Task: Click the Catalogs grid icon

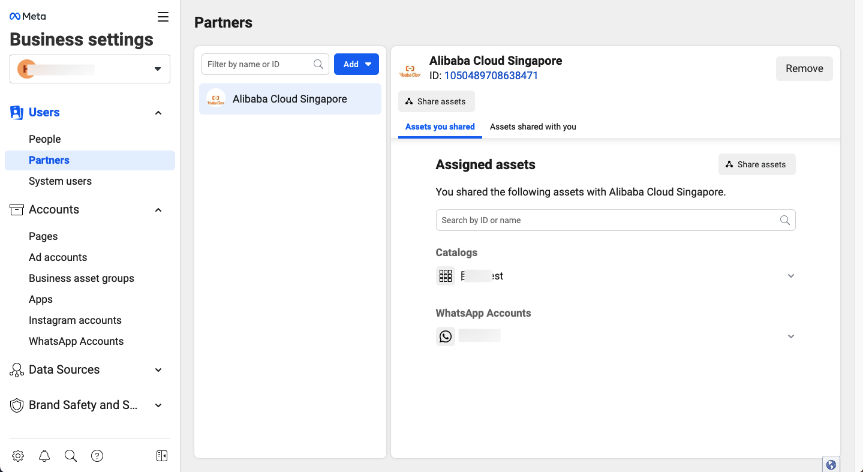Action: [446, 276]
